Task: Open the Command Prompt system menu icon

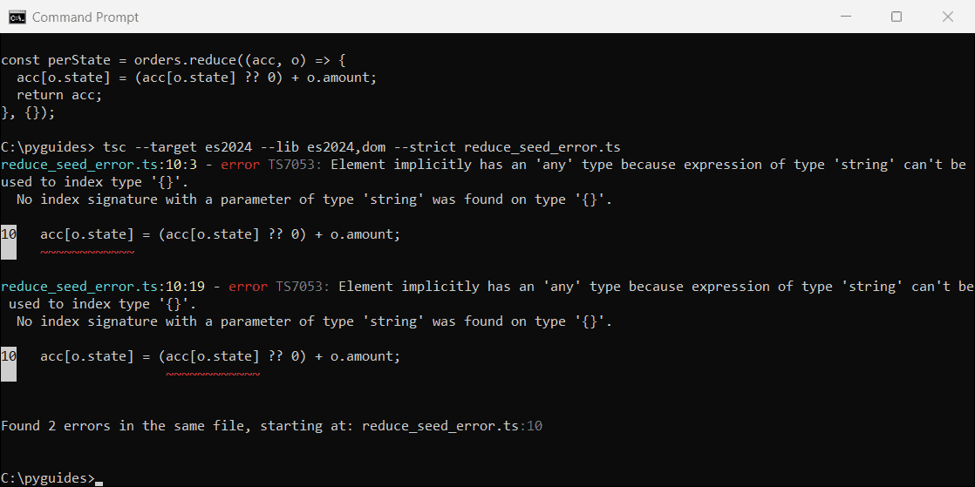Action: (17, 17)
